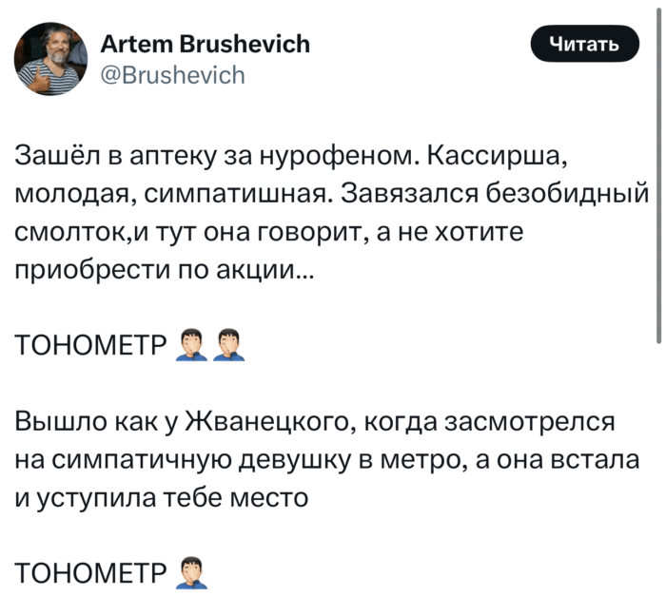Viewport: 666px width, 616px height.
Task: Click Artem Brushevich's profile avatar
Action: pos(50,59)
